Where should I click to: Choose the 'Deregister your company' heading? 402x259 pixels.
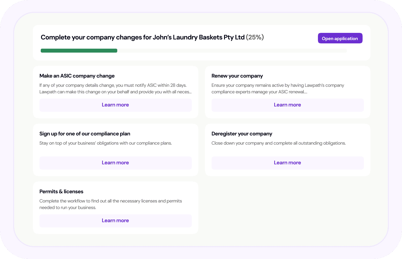[242, 134]
